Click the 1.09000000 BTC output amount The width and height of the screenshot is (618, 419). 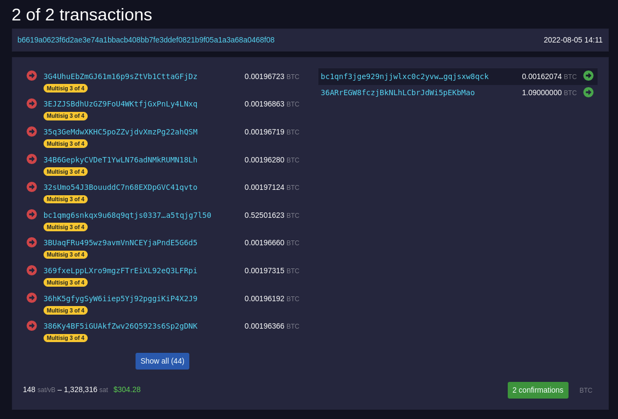tap(549, 93)
